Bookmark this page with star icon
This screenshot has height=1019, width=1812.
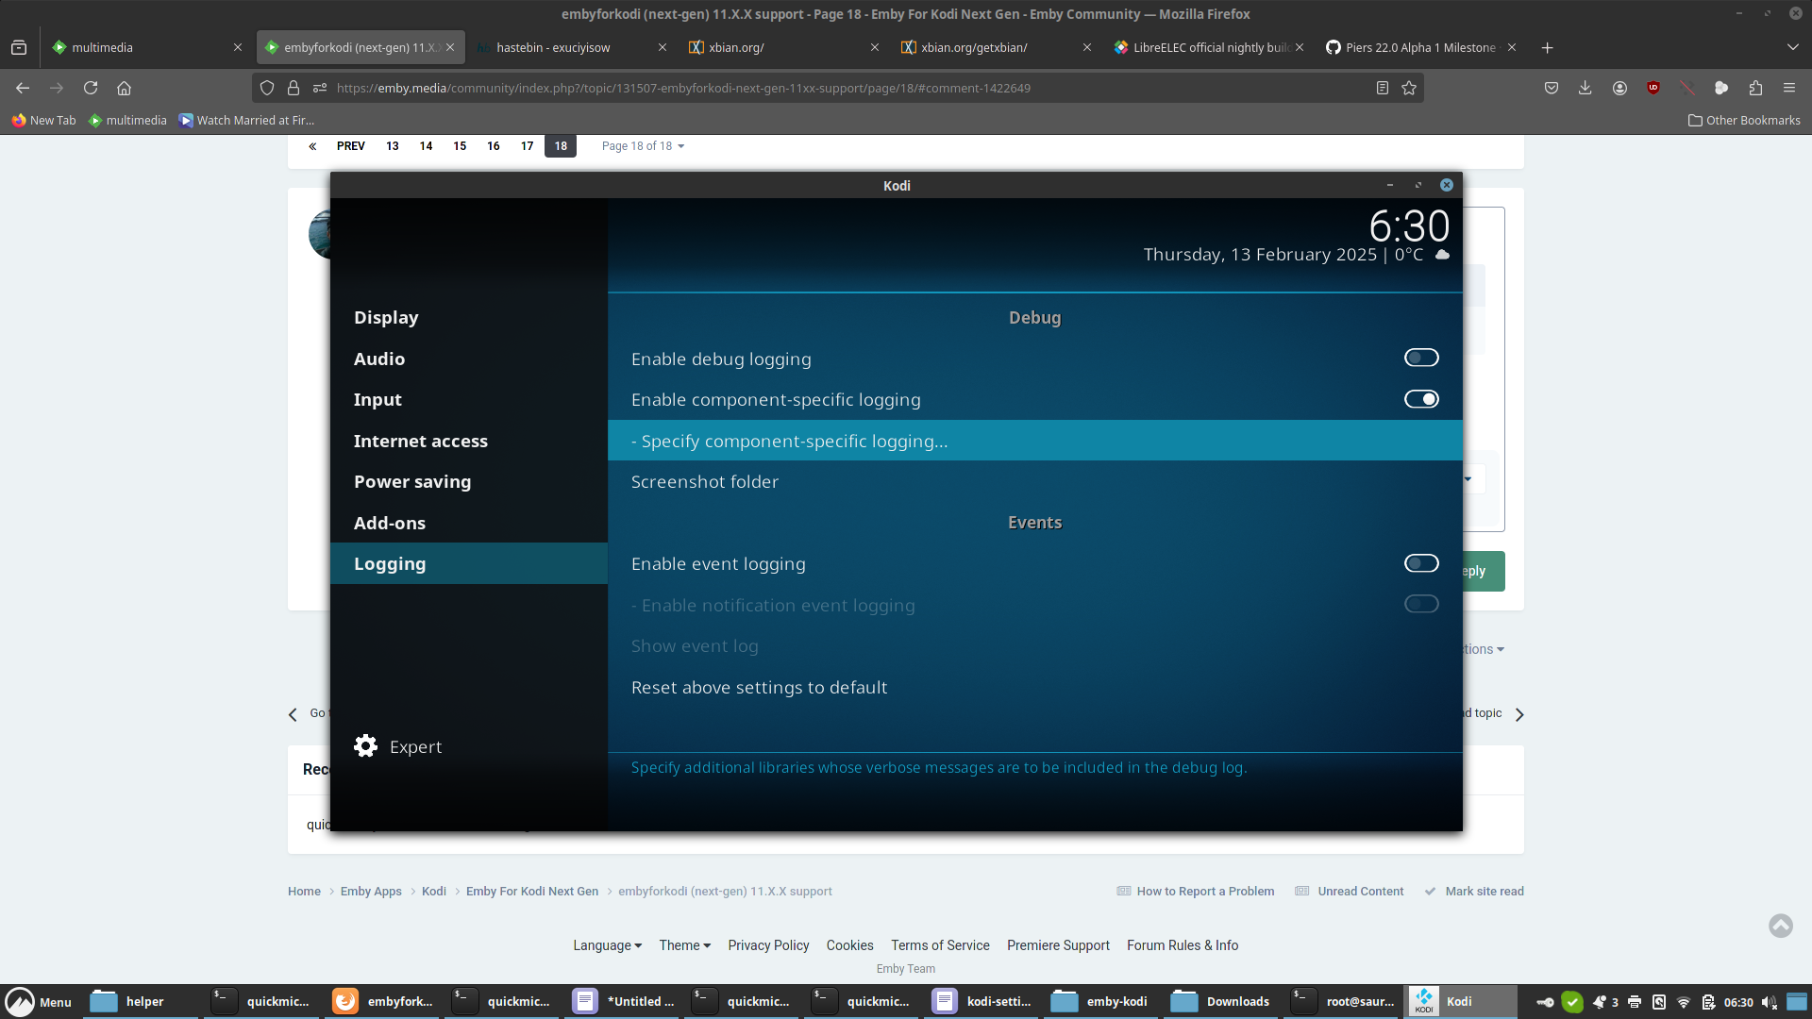[1409, 88]
